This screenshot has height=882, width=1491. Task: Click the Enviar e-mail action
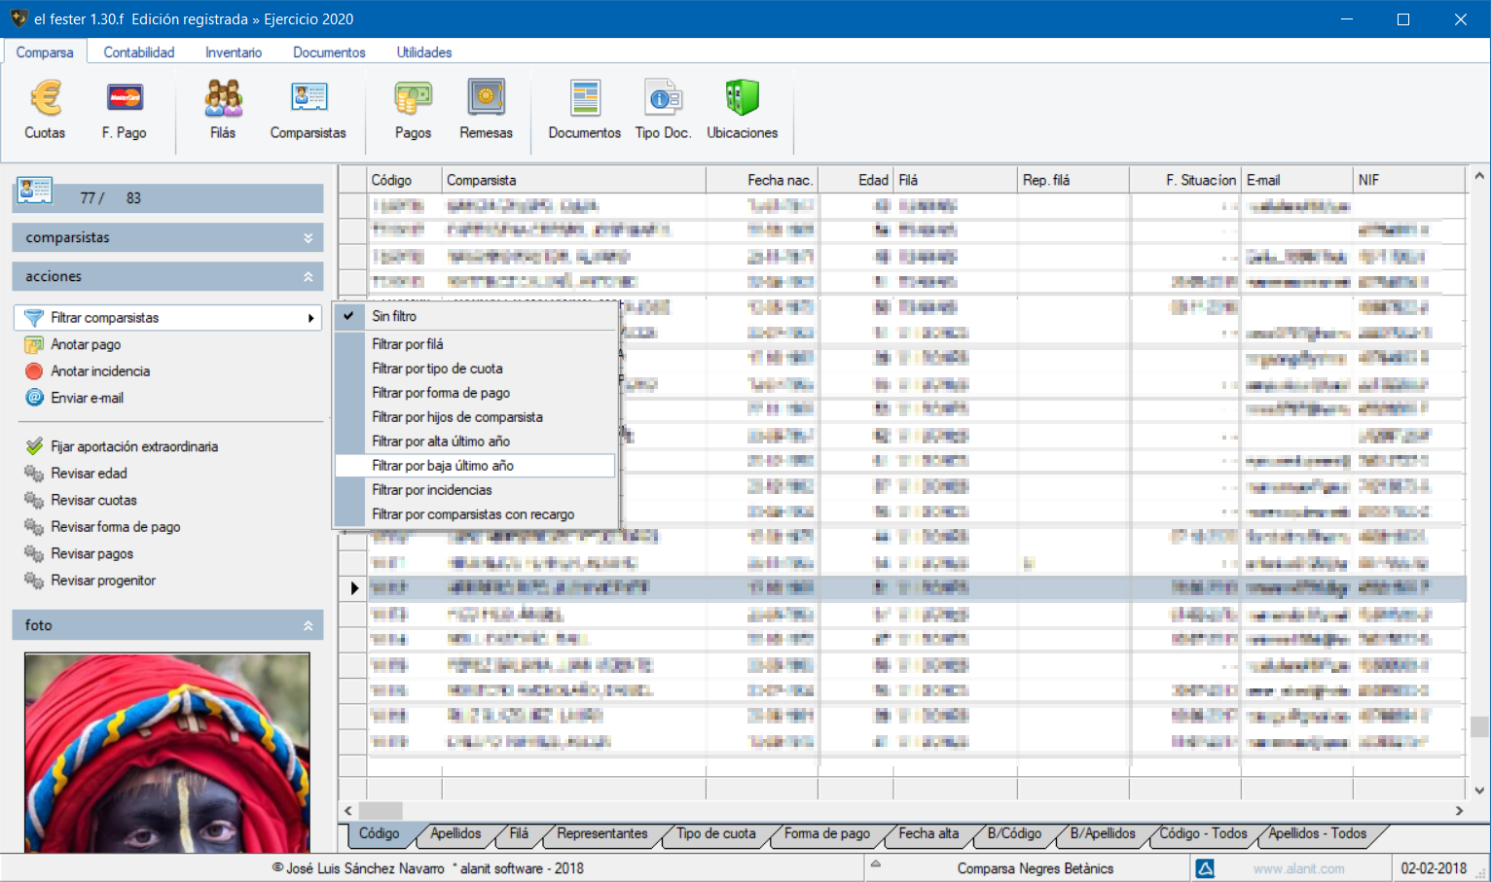tap(87, 398)
